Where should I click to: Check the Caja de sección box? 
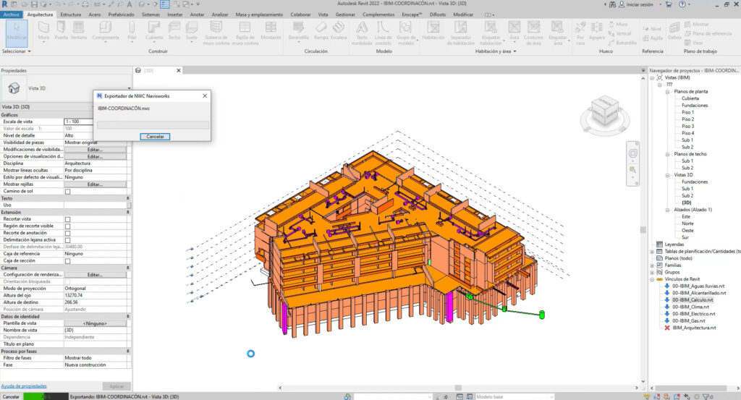pos(68,261)
